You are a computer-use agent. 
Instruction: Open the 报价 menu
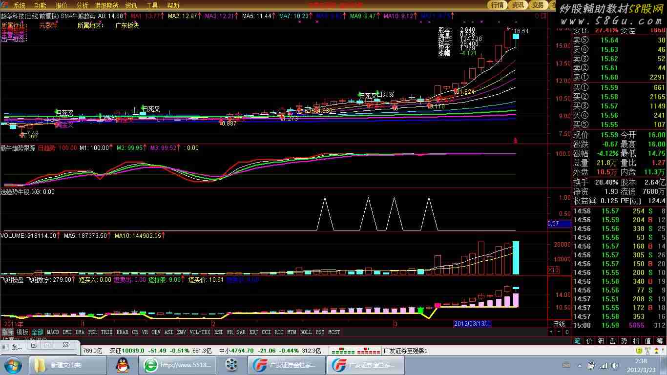point(62,5)
